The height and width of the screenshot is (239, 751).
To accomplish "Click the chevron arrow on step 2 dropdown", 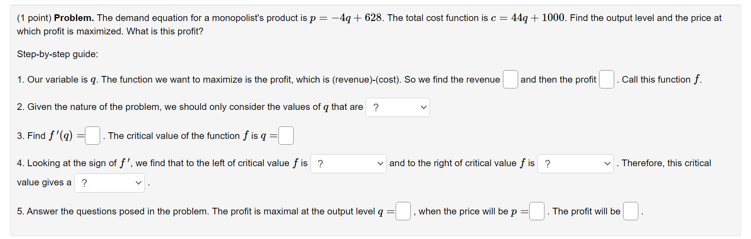I will pos(424,108).
